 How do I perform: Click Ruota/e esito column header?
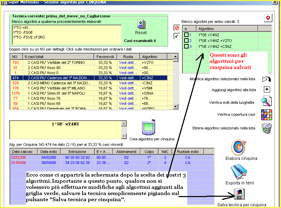[x=188, y=152]
